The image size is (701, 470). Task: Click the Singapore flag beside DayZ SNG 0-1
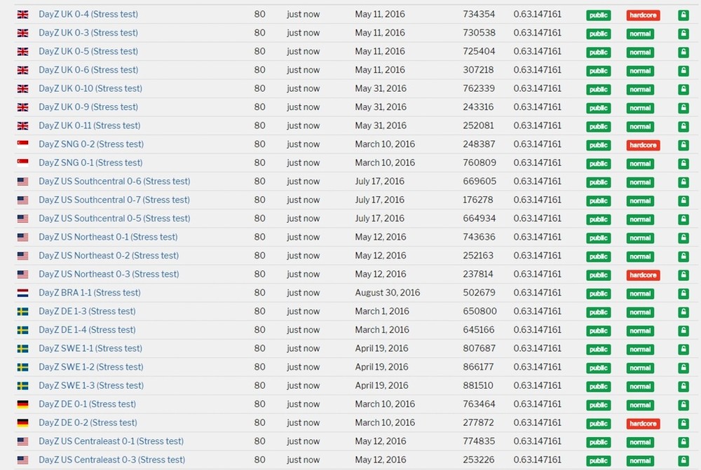tap(22, 163)
